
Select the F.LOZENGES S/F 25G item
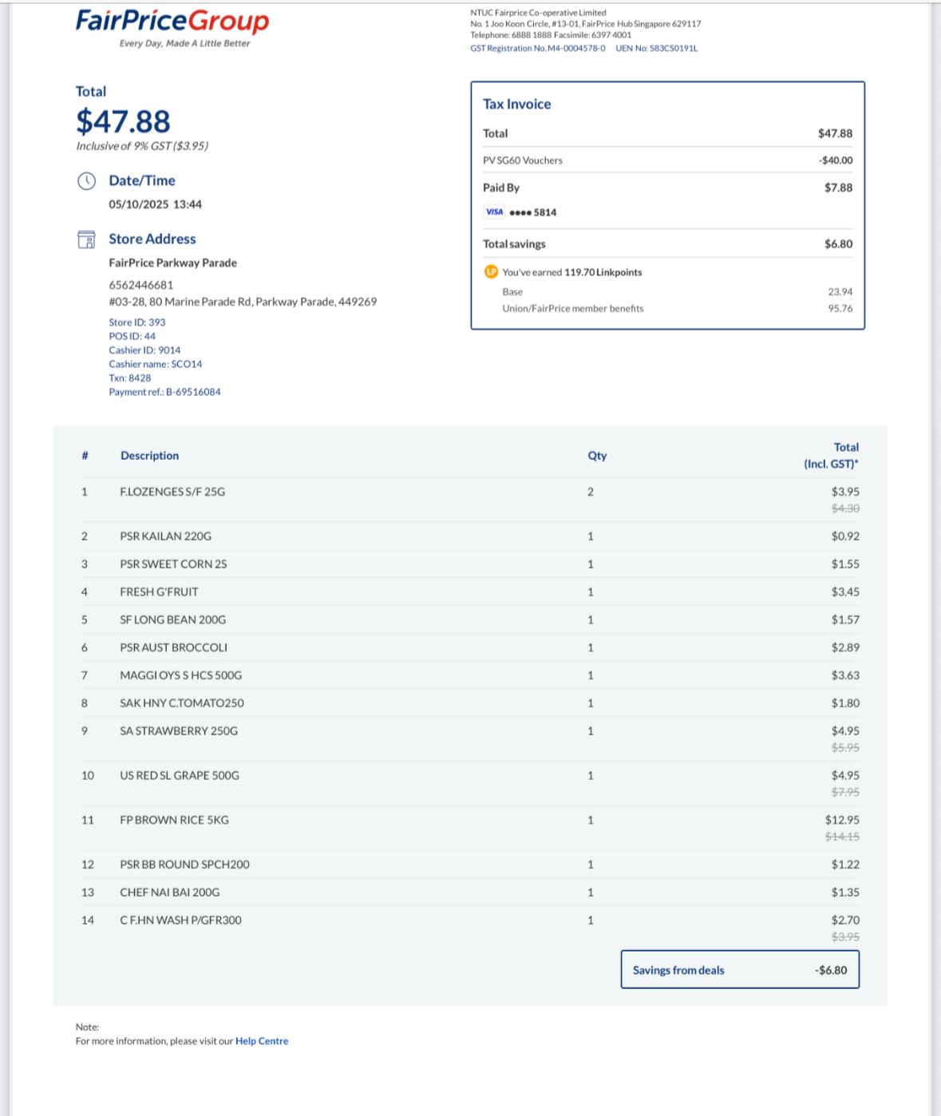coord(172,492)
